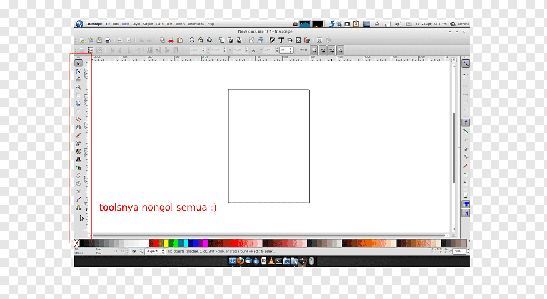Click the Print document icon
547x299 pixels.
(x=108, y=40)
